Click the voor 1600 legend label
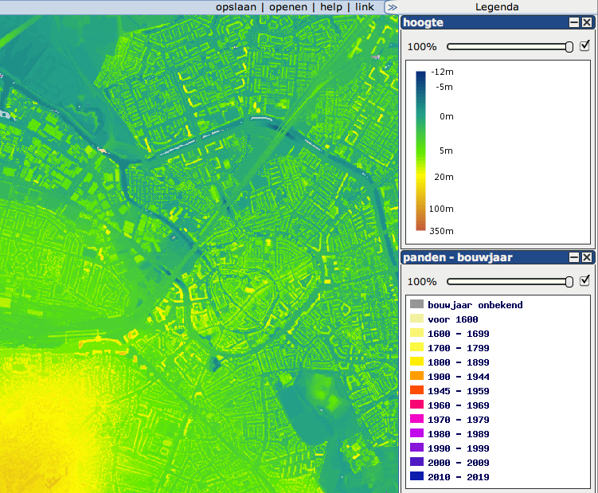This screenshot has height=493, width=598. pos(453,319)
